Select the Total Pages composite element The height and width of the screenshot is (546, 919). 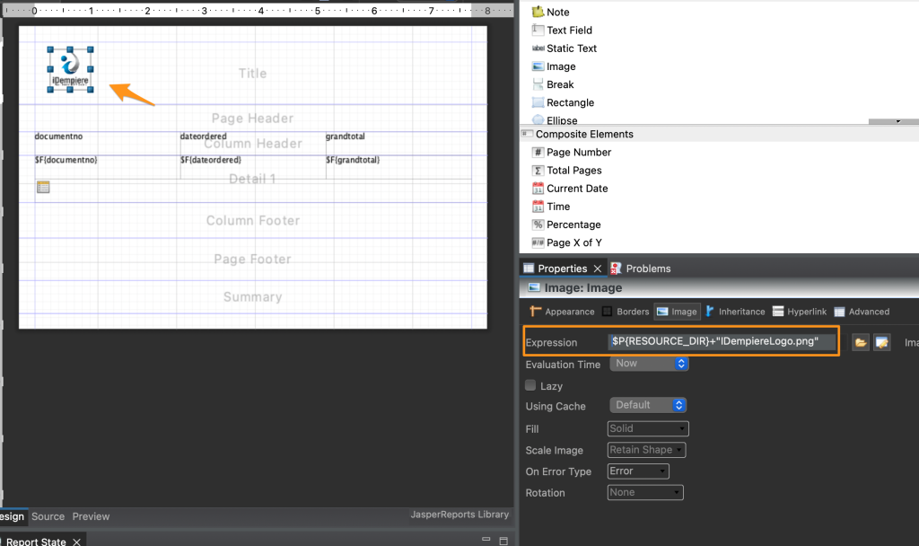click(567, 170)
